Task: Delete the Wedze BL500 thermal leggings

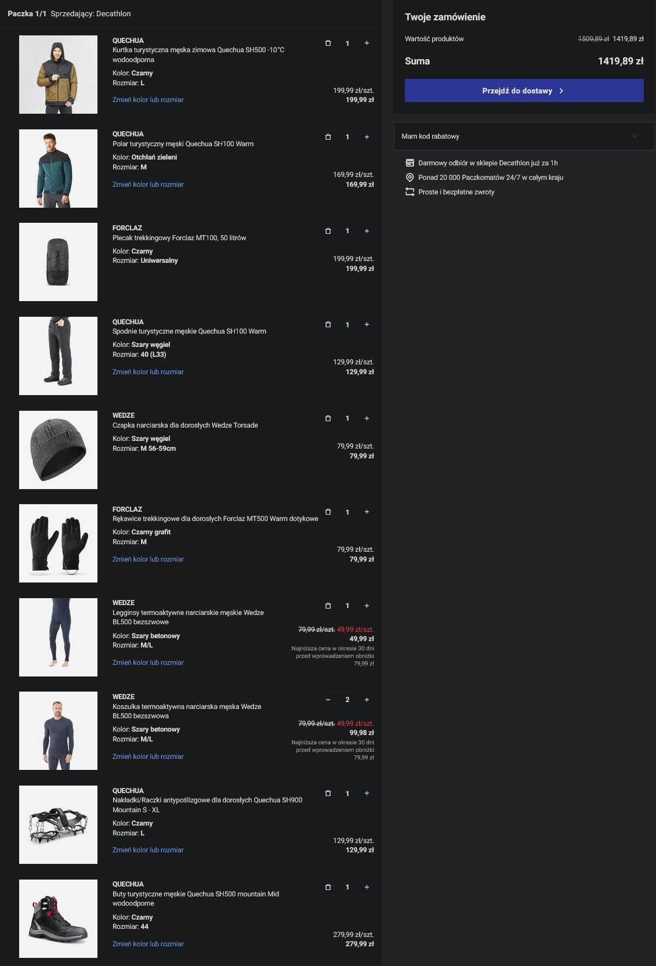Action: [x=328, y=606]
